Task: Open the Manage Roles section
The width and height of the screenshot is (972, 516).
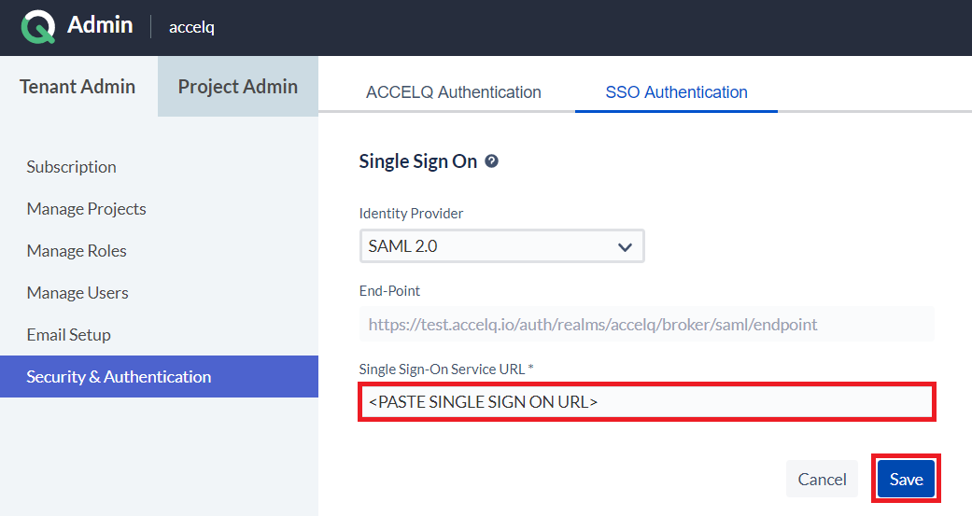Action: (77, 251)
